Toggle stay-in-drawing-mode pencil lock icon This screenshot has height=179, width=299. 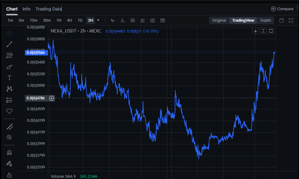[9, 164]
